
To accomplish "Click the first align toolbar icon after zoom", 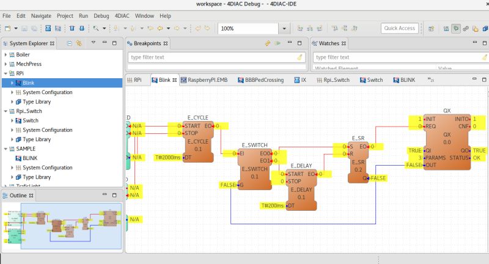I will tap(300, 28).
